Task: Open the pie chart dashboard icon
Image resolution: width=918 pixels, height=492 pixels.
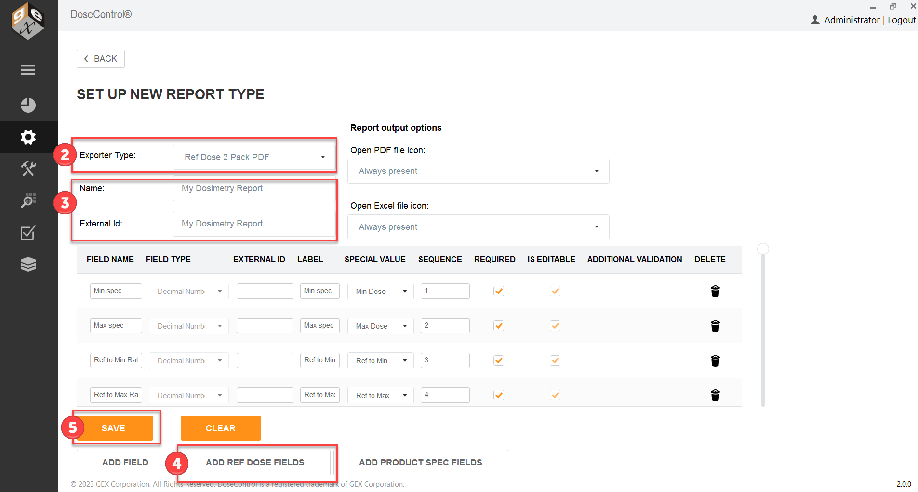Action: (28, 105)
